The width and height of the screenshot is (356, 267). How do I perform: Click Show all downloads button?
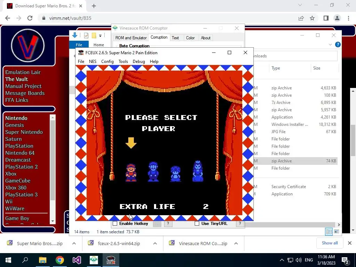point(330,243)
